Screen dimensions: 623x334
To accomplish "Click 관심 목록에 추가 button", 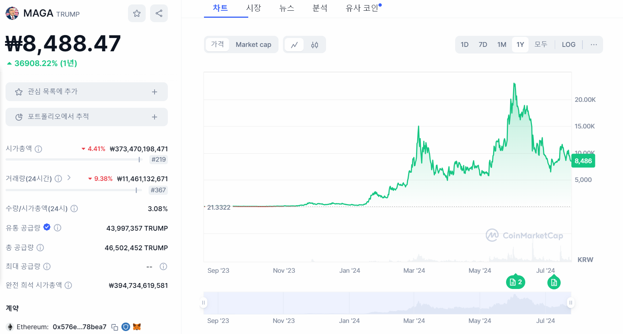I will 87,92.
